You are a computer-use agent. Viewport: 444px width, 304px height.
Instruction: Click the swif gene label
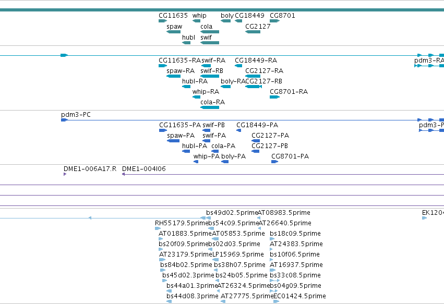(206, 38)
